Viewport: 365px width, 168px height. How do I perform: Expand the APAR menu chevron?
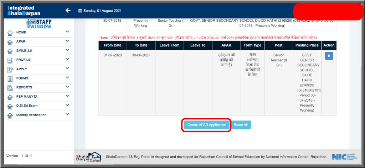(x=67, y=41)
